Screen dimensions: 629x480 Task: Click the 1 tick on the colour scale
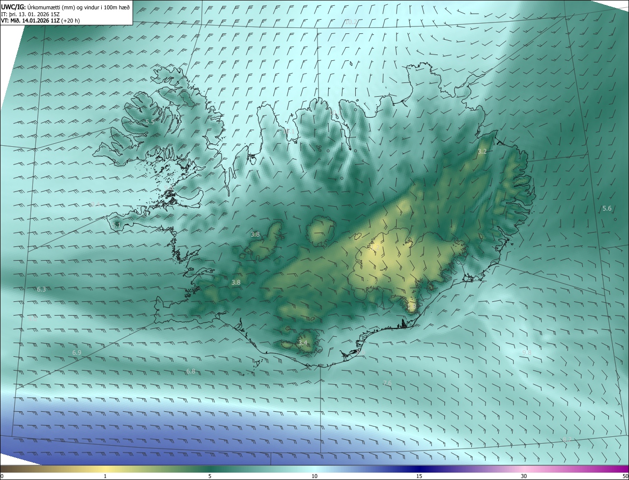click(x=105, y=476)
